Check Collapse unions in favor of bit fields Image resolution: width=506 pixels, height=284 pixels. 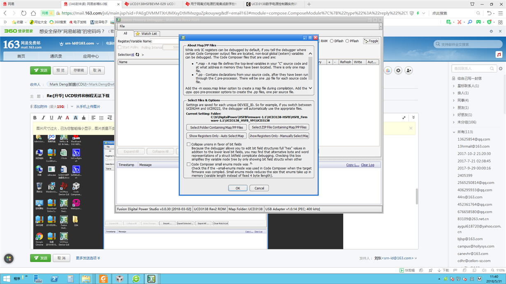189,144
